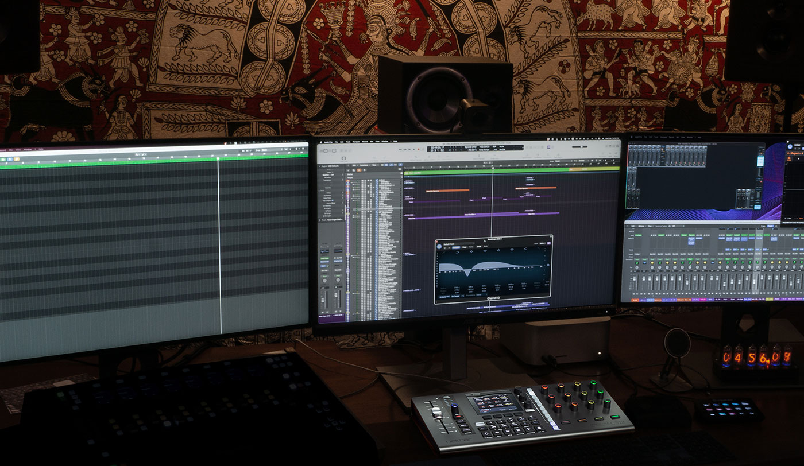Toggle the Analyzer button in Channel EQ
The width and height of the screenshot is (804, 466).
click(444, 297)
